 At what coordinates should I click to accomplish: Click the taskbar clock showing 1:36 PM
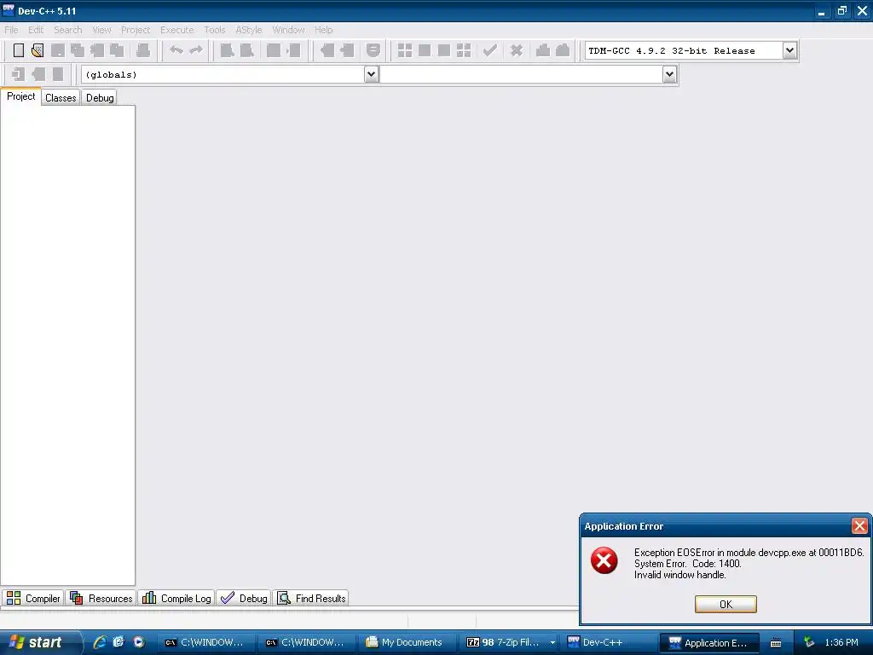pos(841,643)
